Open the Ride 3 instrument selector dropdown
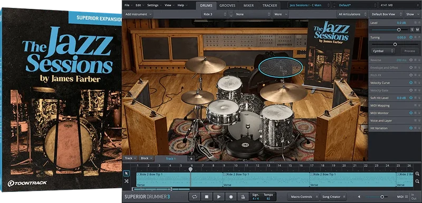Screen dimensions: 422x203 coord(215,14)
